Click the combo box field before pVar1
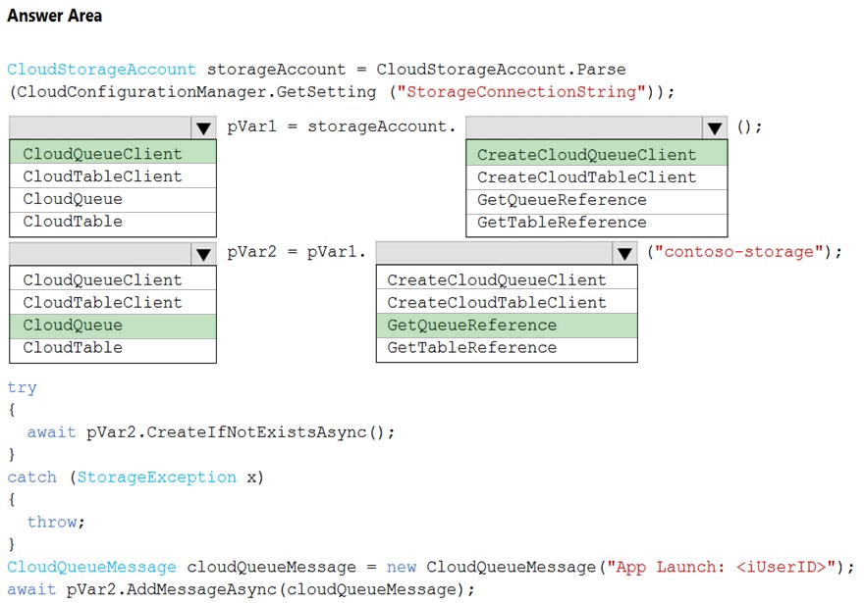Image resolution: width=864 pixels, height=603 pixels. coord(113,127)
